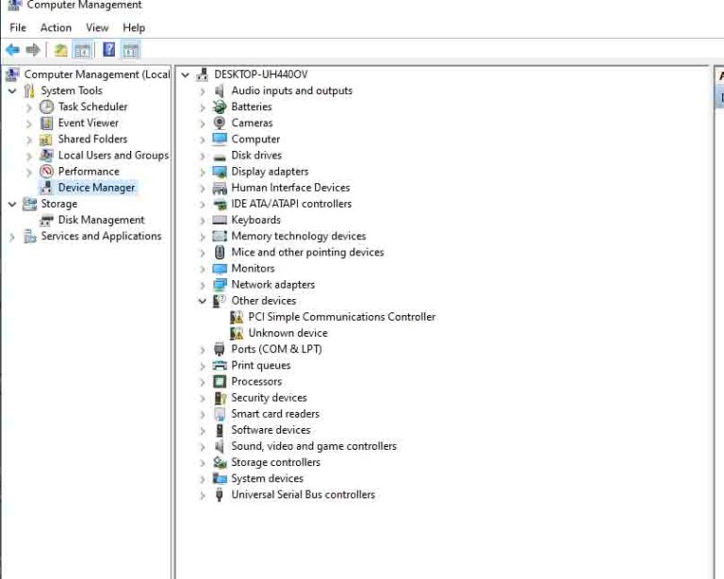
Task: Click the Batteries category icon
Action: [220, 107]
